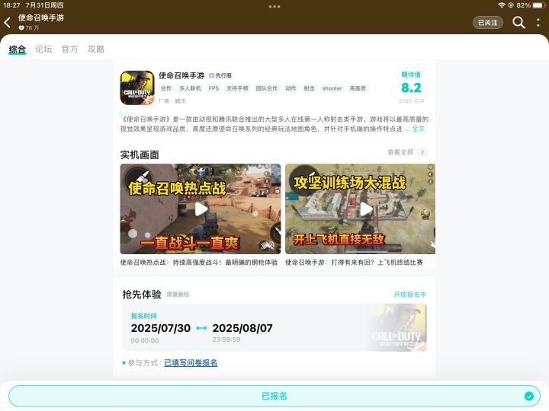This screenshot has width=549, height=411.
Task: Tap the chevron beside 查看全部
Action: pyautogui.click(x=422, y=152)
